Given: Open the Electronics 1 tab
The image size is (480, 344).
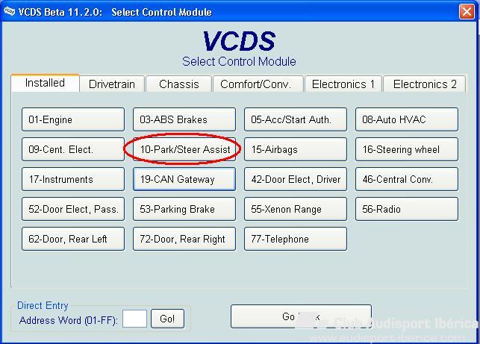Looking at the screenshot, I should point(343,84).
